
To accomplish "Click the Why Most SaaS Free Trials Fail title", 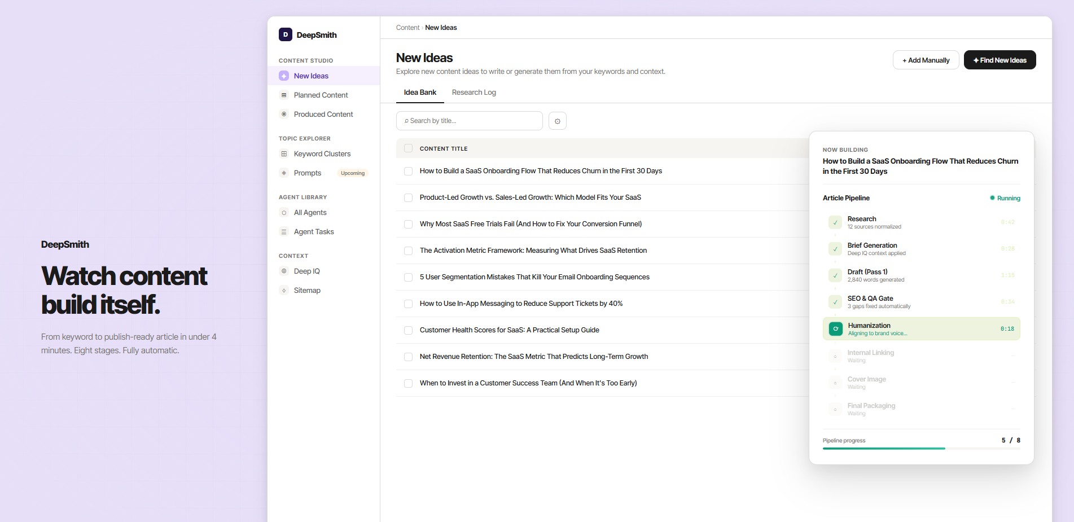I will (x=531, y=224).
